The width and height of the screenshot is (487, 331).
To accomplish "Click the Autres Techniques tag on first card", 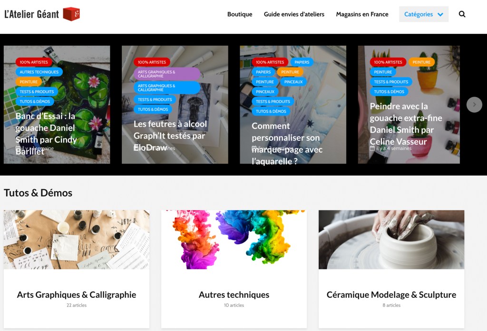I will coord(39,72).
